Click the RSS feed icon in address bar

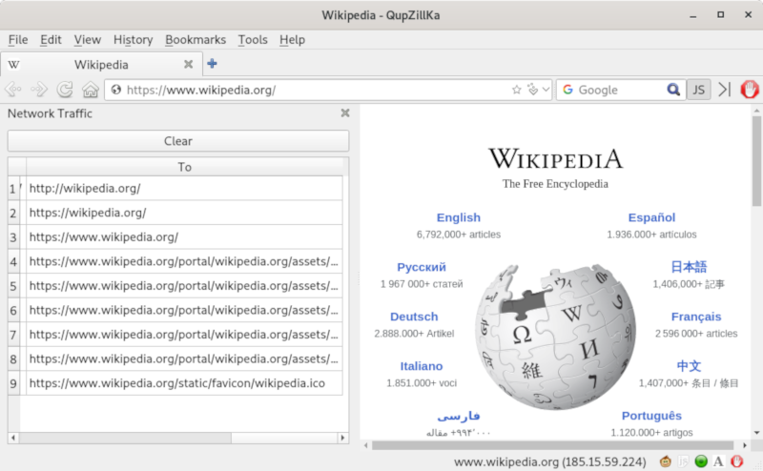pos(533,90)
